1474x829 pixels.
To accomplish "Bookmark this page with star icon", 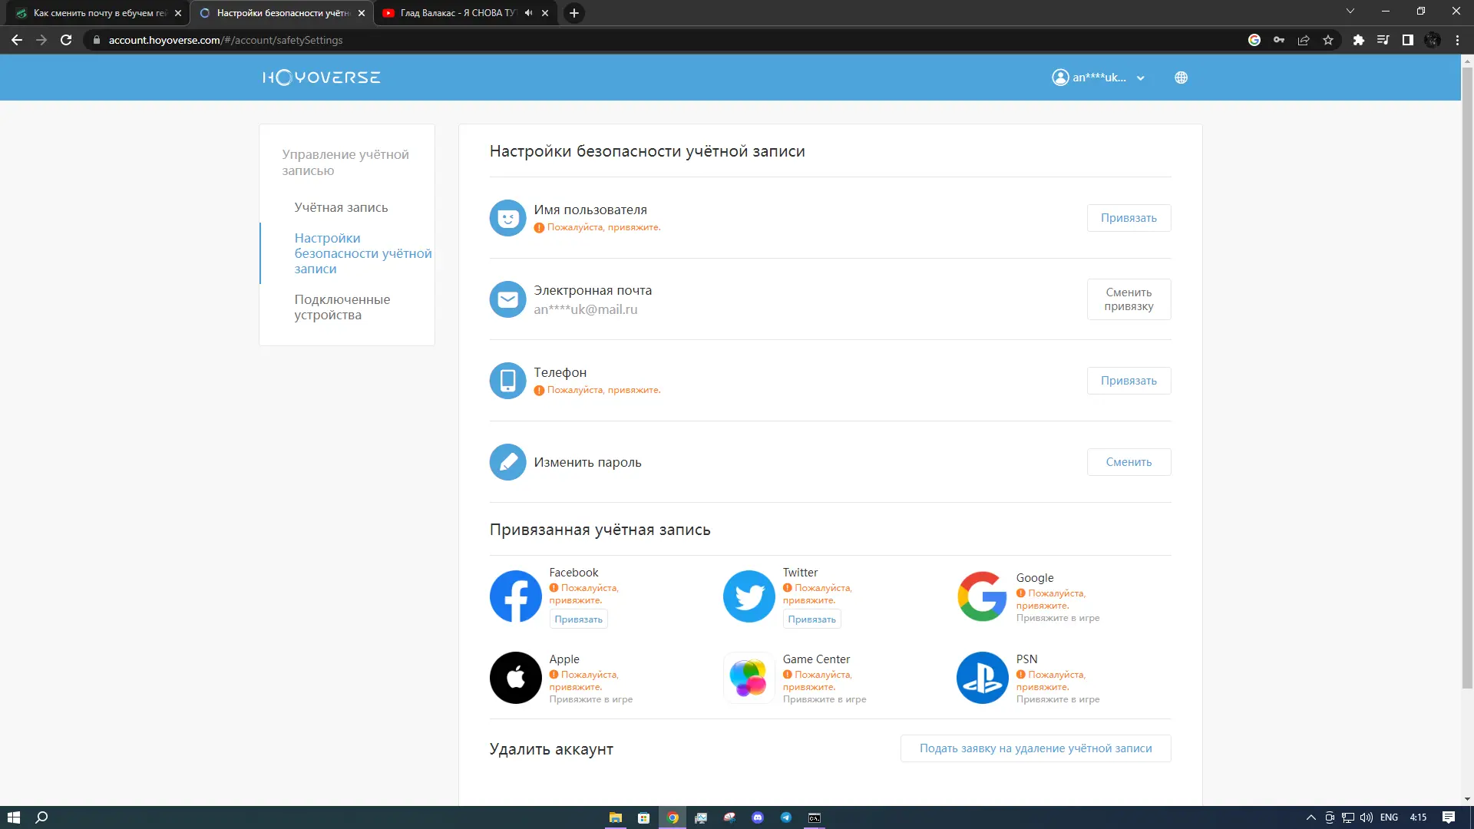I will [1328, 40].
